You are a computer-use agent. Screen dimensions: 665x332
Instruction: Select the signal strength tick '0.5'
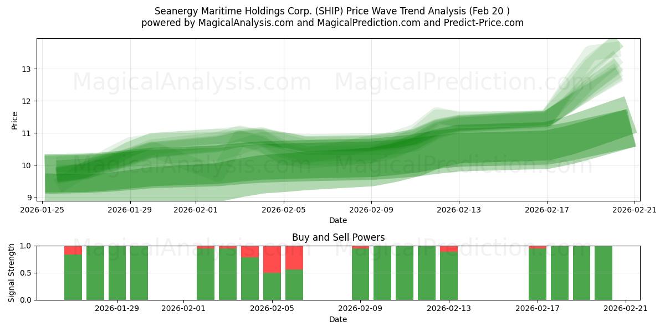coord(26,273)
